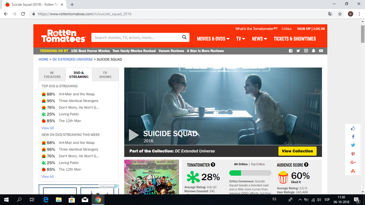The image size is (365, 205).
Task: Click the page vertical scrollbar
Action: 363,34
